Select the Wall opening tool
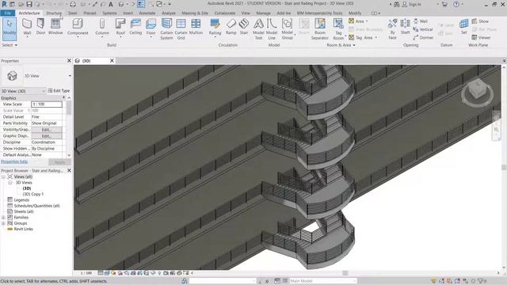The height and width of the screenshot is (285, 507). pos(421,21)
